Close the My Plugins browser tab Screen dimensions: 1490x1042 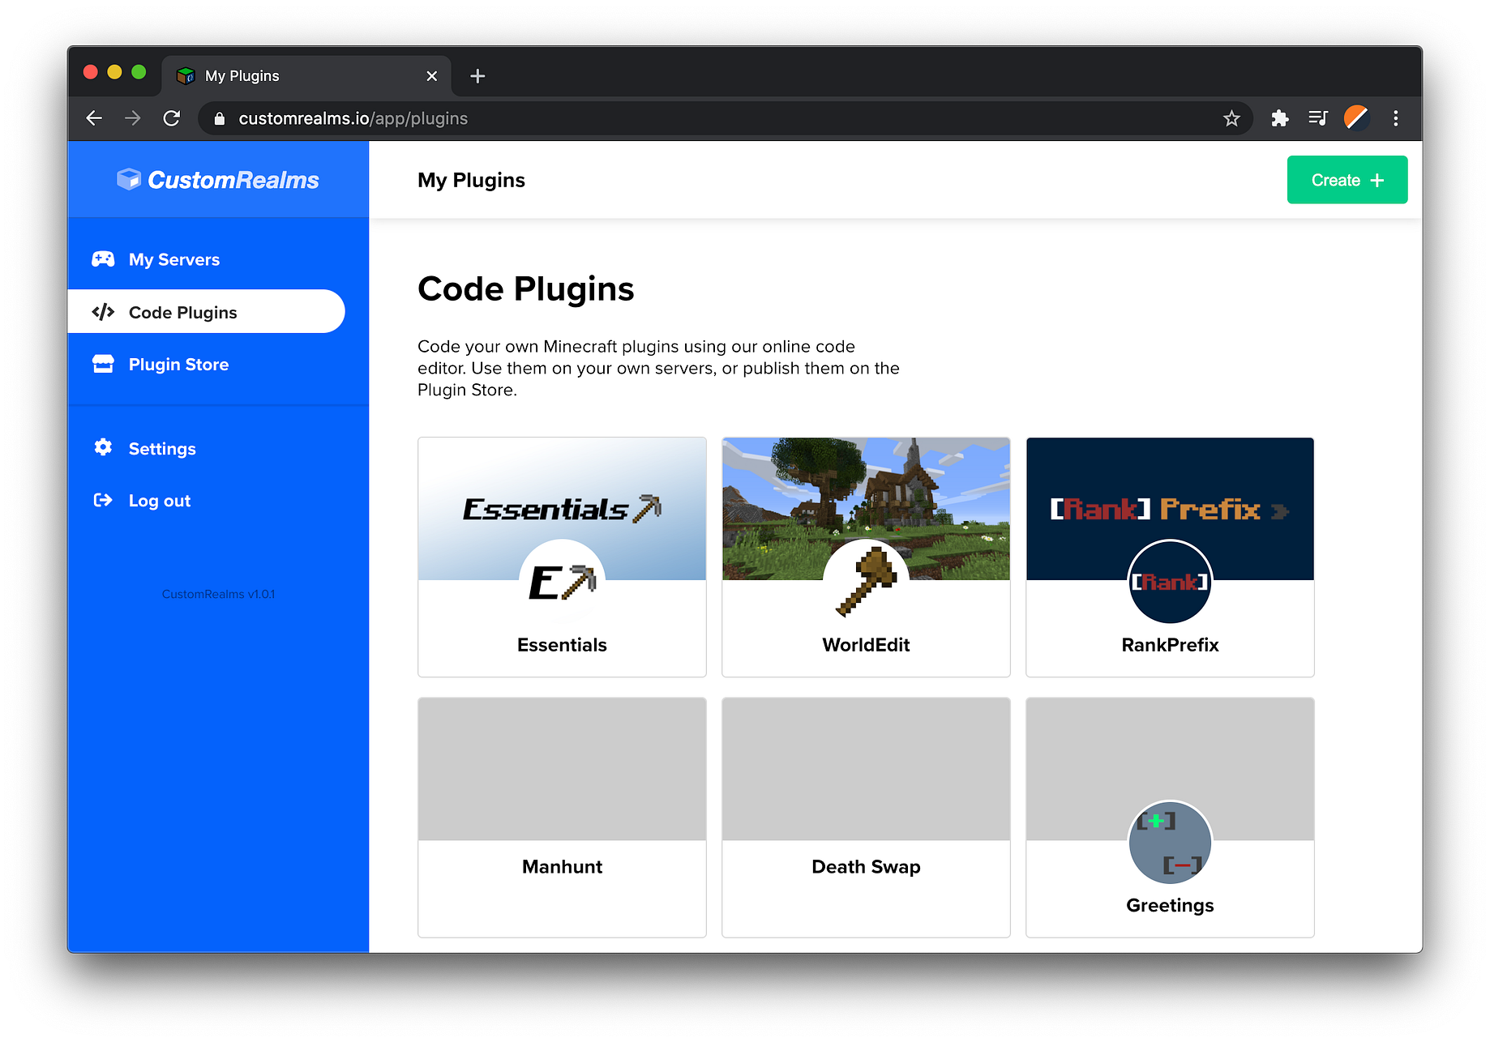(x=432, y=76)
